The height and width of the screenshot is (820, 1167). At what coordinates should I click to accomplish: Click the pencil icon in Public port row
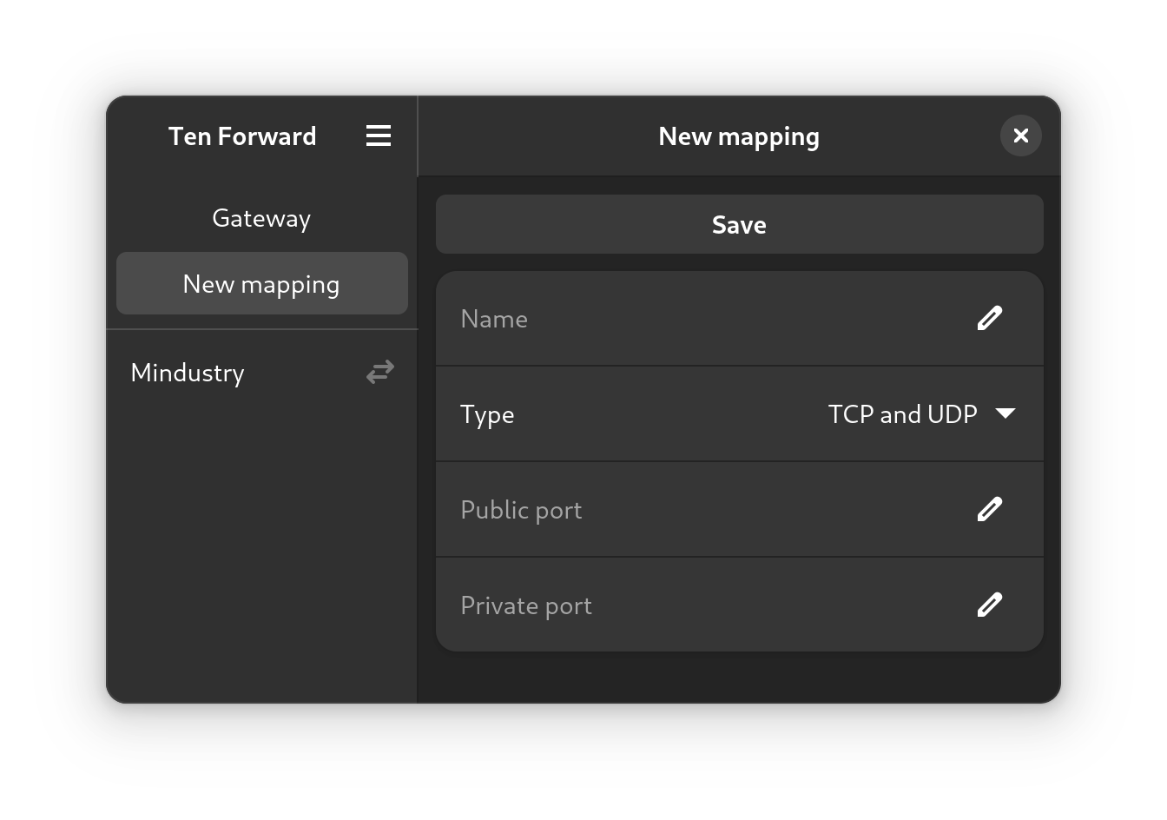pyautogui.click(x=990, y=509)
